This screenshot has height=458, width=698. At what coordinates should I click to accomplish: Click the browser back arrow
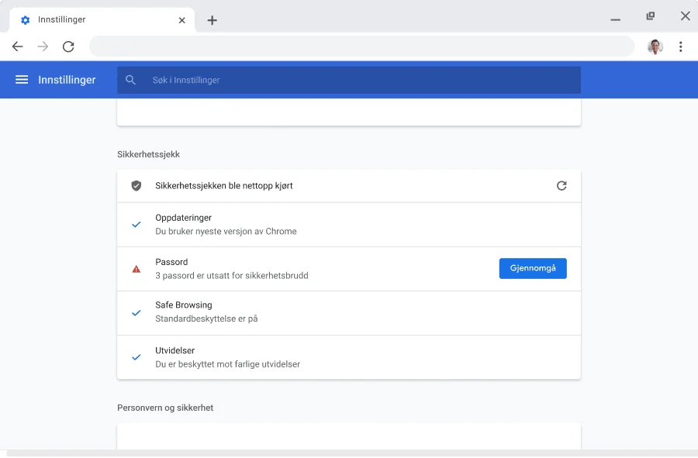coord(17,46)
